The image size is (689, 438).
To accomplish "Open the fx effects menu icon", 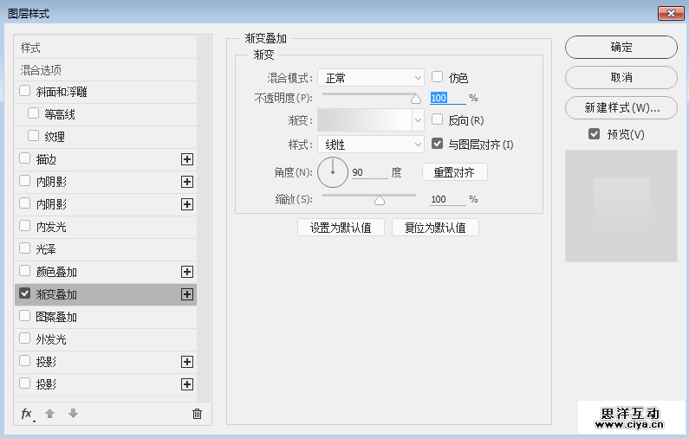I will pyautogui.click(x=28, y=414).
